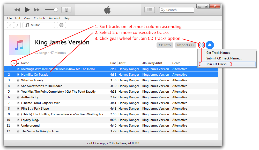Eject the CD with the blue eject button
The width and height of the screenshot is (259, 150).
pos(210,45)
